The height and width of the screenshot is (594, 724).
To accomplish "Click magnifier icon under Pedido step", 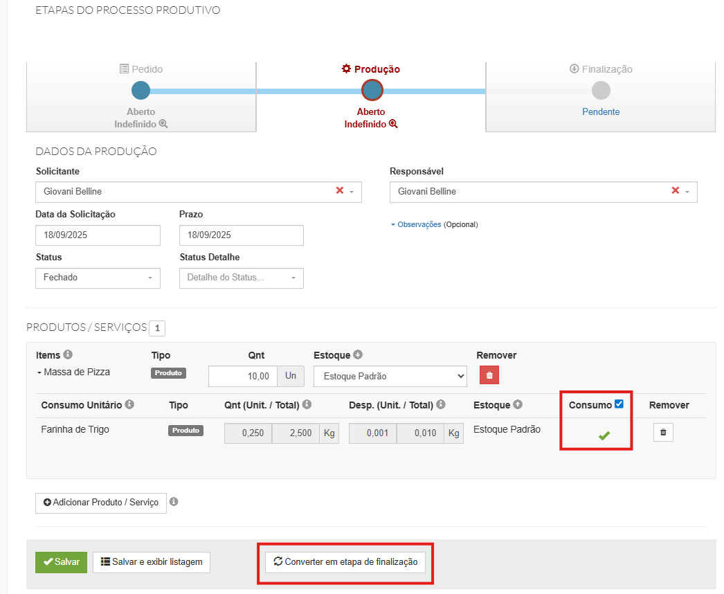I will (x=163, y=124).
